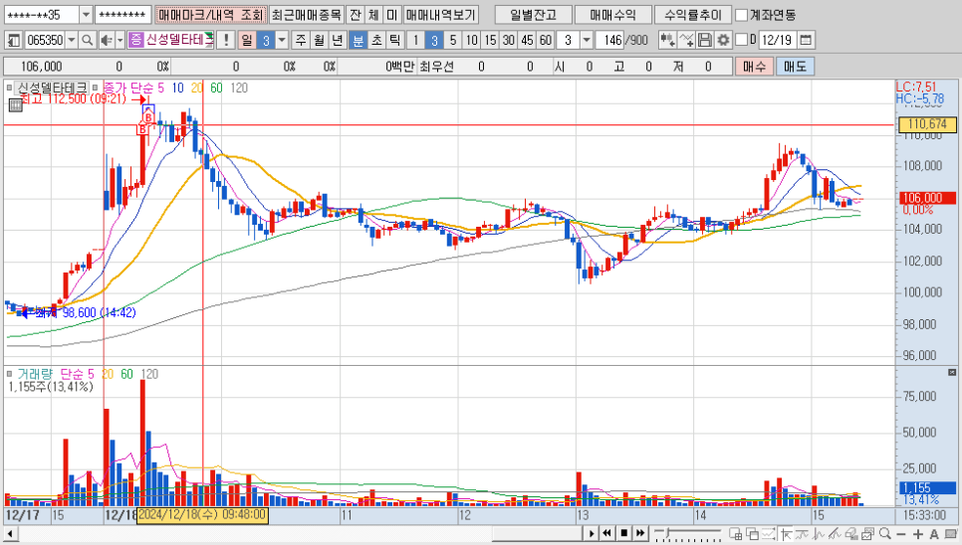Toggle the D checkbox beside date field
This screenshot has height=545, width=962.
pos(741,40)
